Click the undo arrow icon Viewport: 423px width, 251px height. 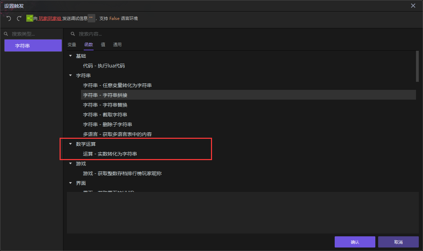(9, 19)
